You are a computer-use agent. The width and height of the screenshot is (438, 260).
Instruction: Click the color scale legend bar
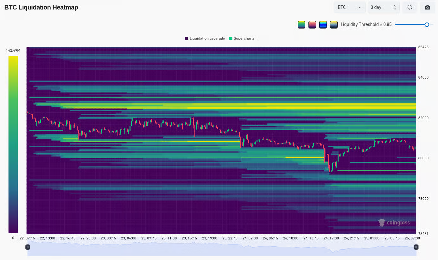point(13,144)
